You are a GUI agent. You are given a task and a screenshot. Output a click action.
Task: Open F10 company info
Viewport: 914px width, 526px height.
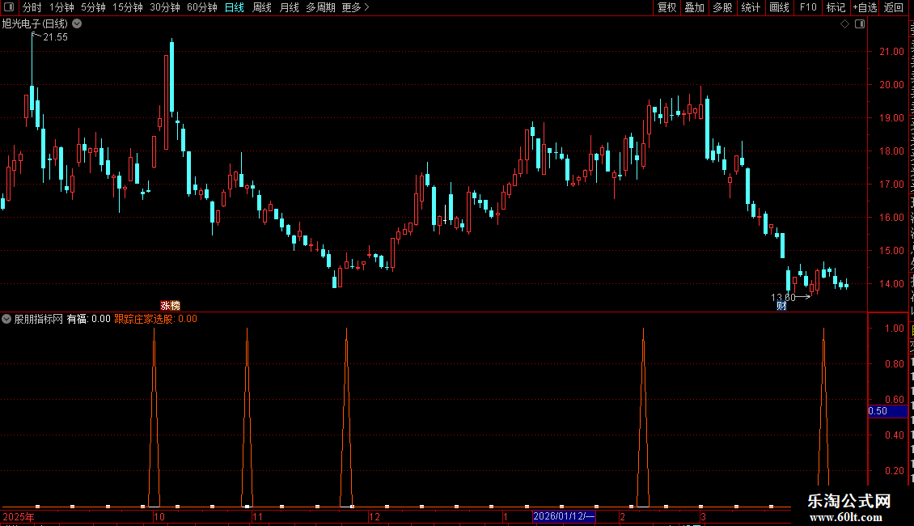pyautogui.click(x=808, y=7)
